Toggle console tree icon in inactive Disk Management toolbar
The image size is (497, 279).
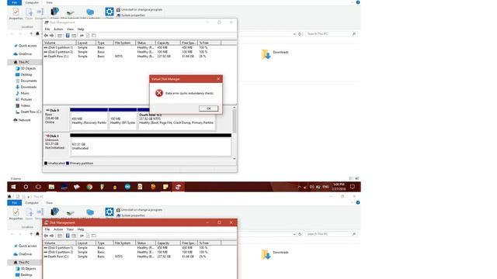click(60, 36)
